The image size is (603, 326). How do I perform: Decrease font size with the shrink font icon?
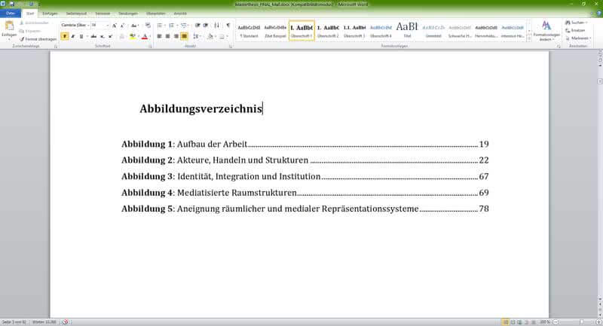point(122,26)
